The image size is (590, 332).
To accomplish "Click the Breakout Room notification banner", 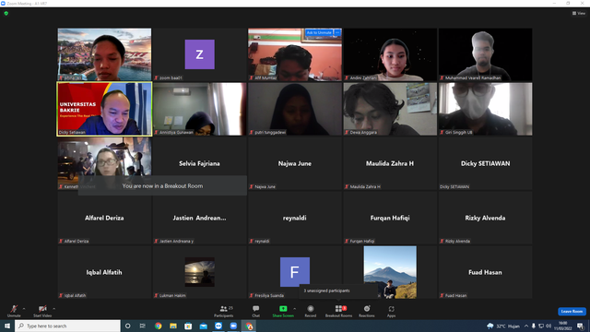I will click(x=162, y=185).
